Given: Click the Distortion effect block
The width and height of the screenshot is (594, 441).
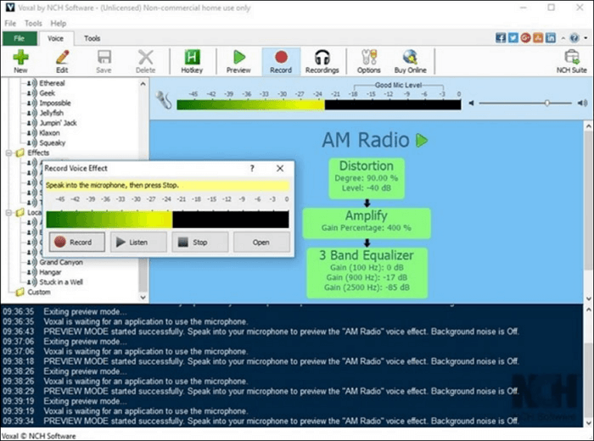Looking at the screenshot, I should point(367,179).
